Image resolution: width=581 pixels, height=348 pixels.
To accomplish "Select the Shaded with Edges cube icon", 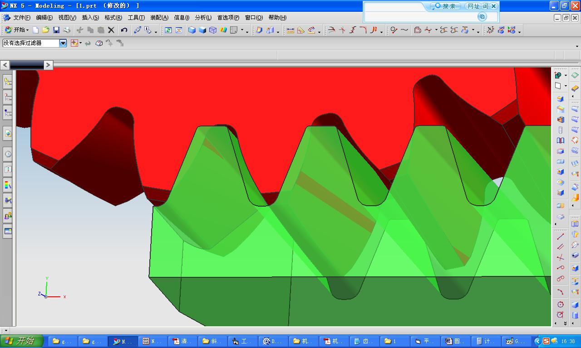I will pyautogui.click(x=192, y=30).
